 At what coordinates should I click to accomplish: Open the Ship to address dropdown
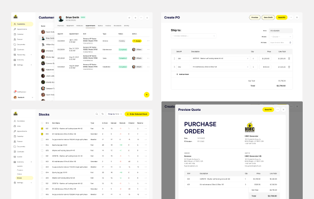click(193, 36)
